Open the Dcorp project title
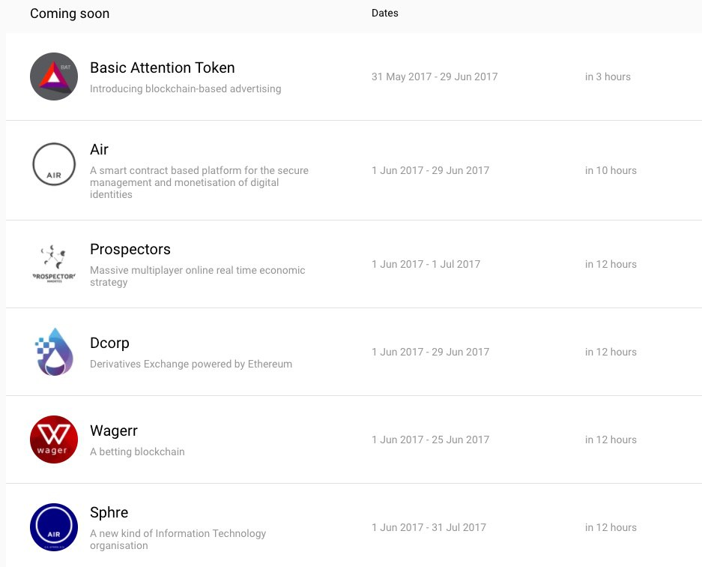This screenshot has height=567, width=702. click(x=109, y=343)
